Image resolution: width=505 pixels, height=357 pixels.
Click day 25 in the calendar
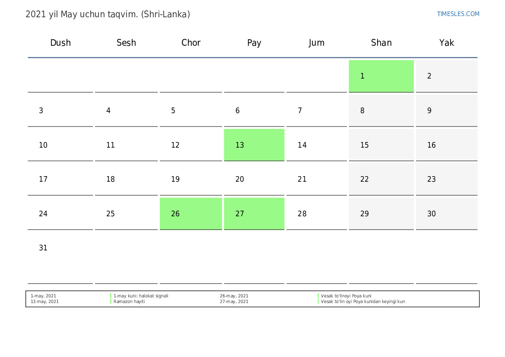click(126, 214)
